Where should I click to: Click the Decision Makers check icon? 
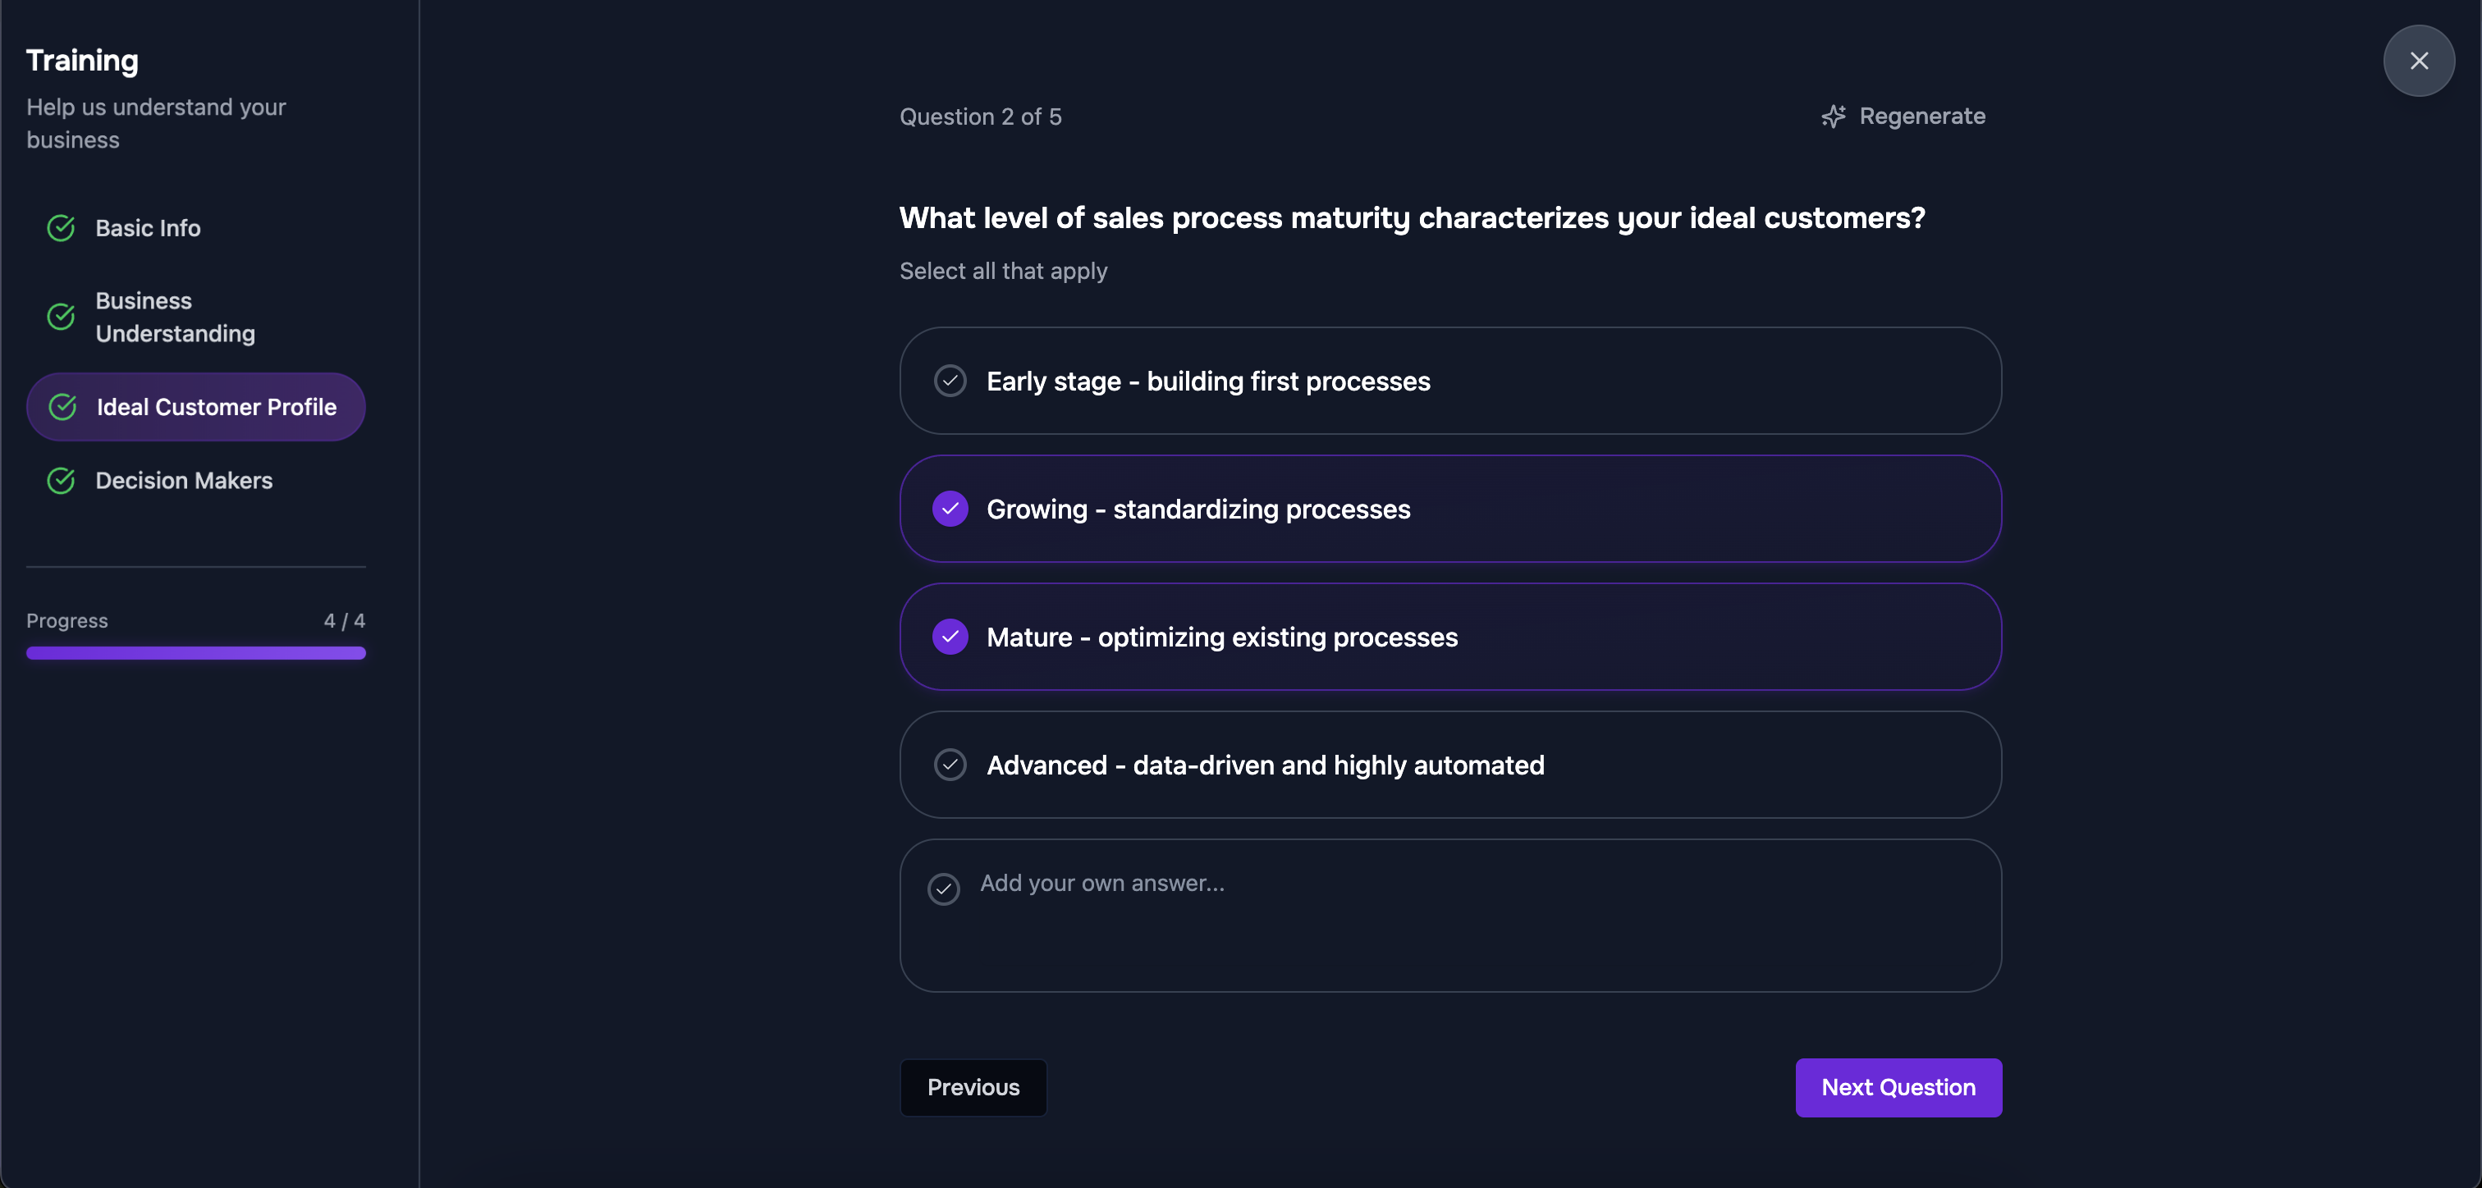pos(62,481)
